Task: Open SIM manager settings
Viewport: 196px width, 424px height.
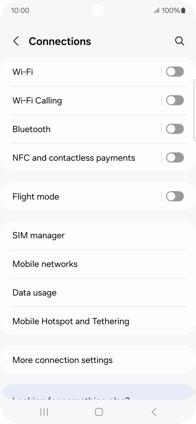Action: [x=38, y=235]
